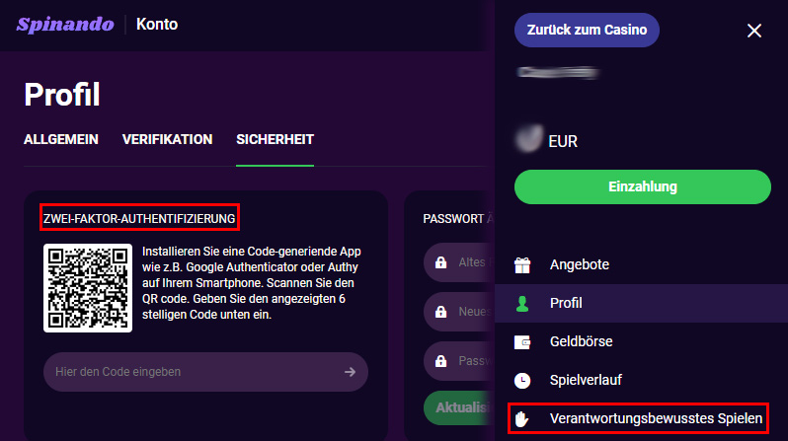The height and width of the screenshot is (441, 788).
Task: Click the green Profil person icon
Action: [x=523, y=303]
